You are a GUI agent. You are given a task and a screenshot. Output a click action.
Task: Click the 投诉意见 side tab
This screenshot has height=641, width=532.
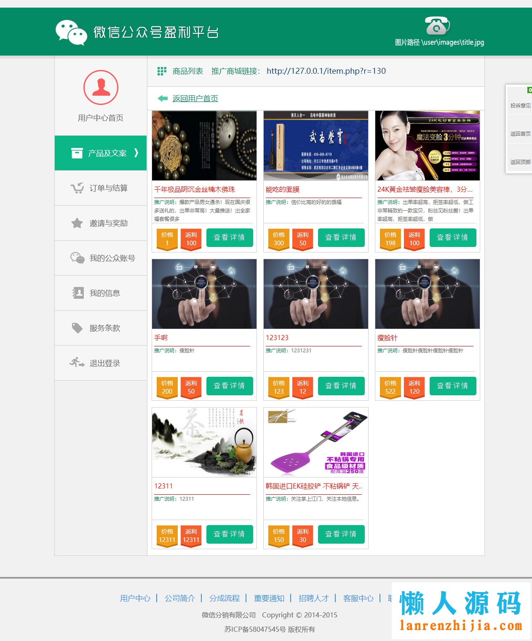(520, 105)
